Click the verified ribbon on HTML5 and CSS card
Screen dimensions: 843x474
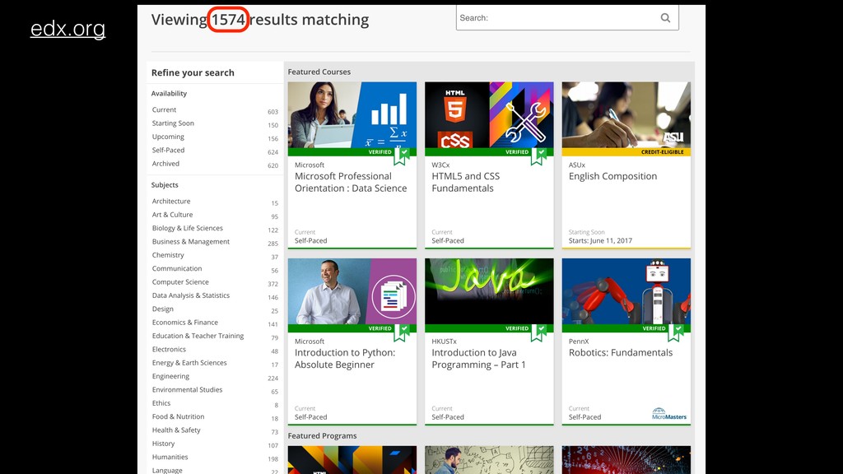click(539, 156)
